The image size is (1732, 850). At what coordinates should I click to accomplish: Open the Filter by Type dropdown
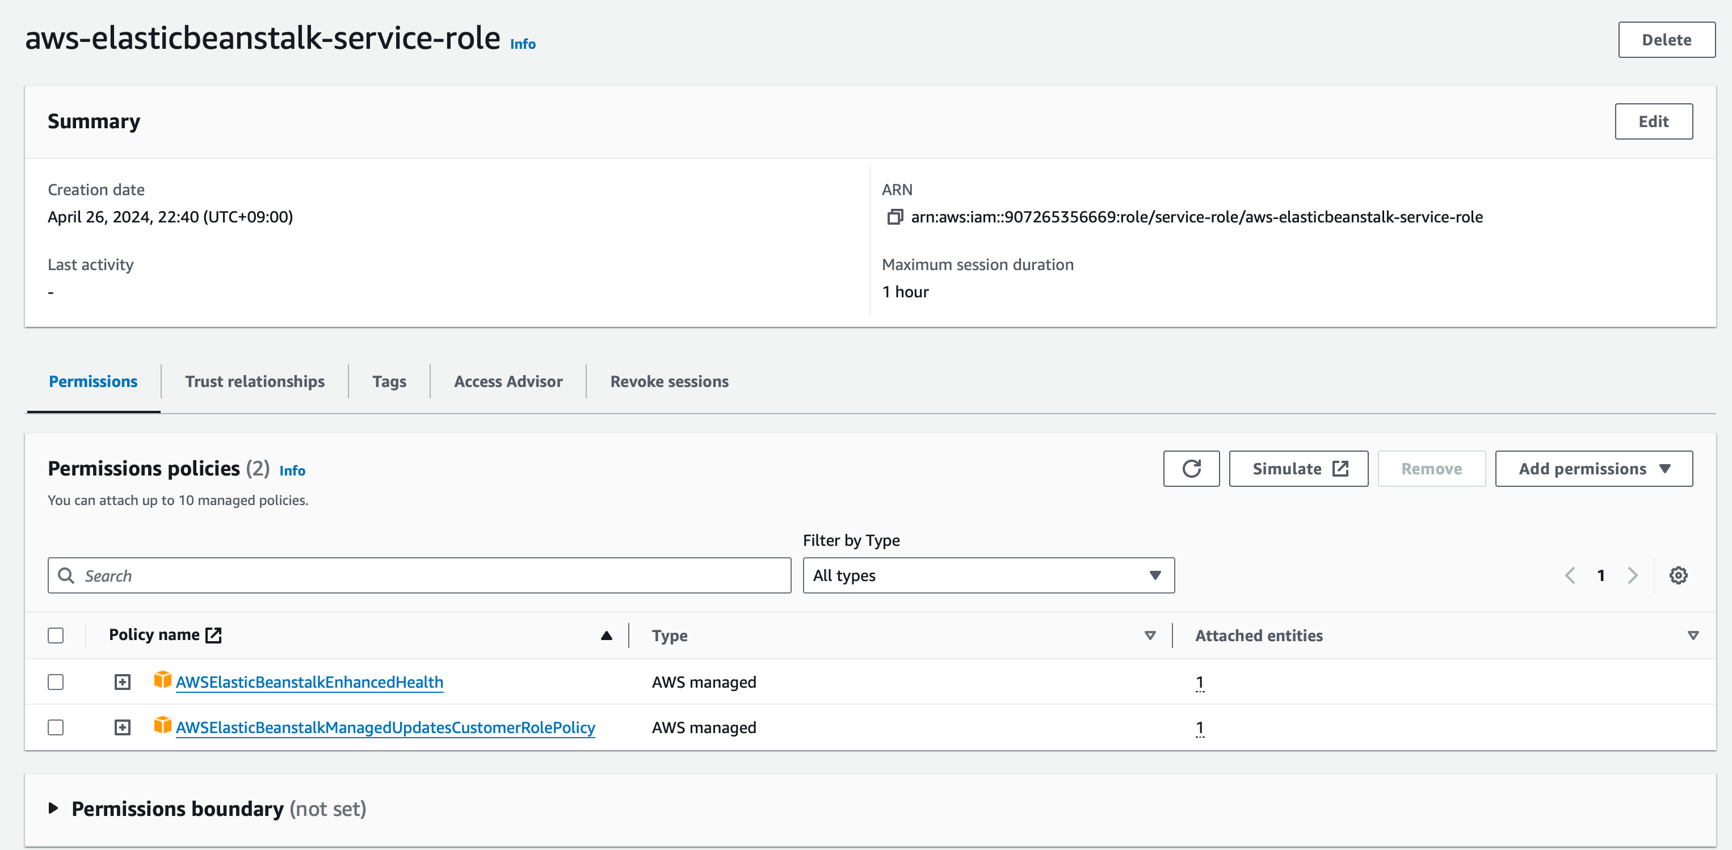[x=989, y=575]
